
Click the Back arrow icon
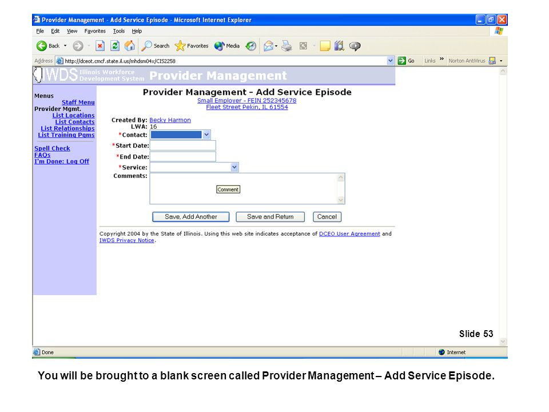coord(42,46)
